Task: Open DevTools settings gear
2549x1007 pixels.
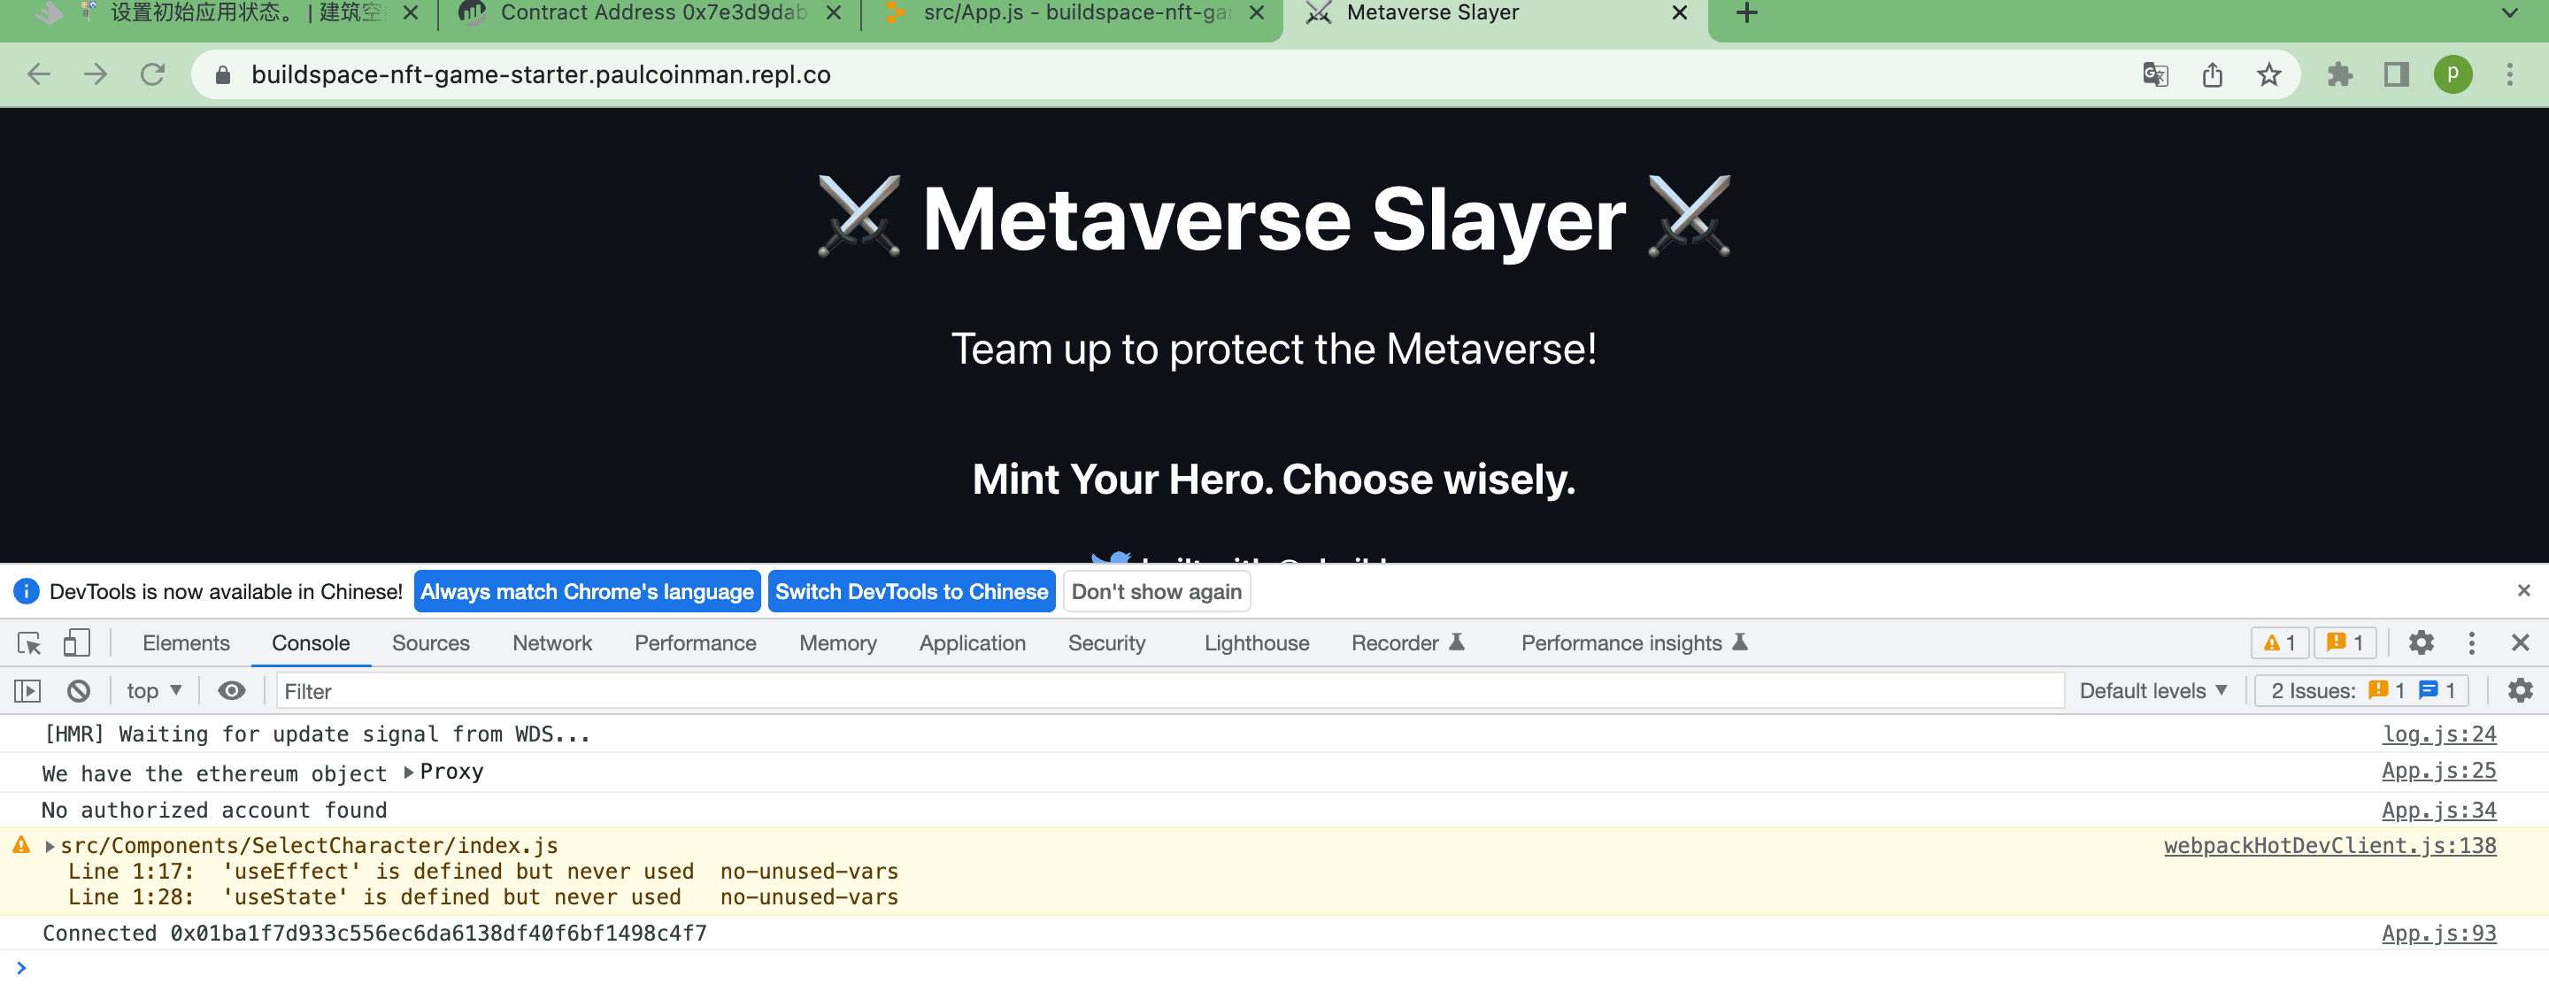Action: point(2422,643)
